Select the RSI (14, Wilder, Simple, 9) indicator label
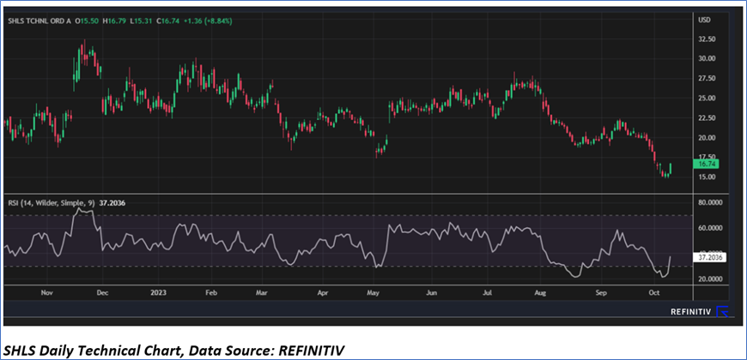This screenshot has width=747, height=360. (x=51, y=205)
